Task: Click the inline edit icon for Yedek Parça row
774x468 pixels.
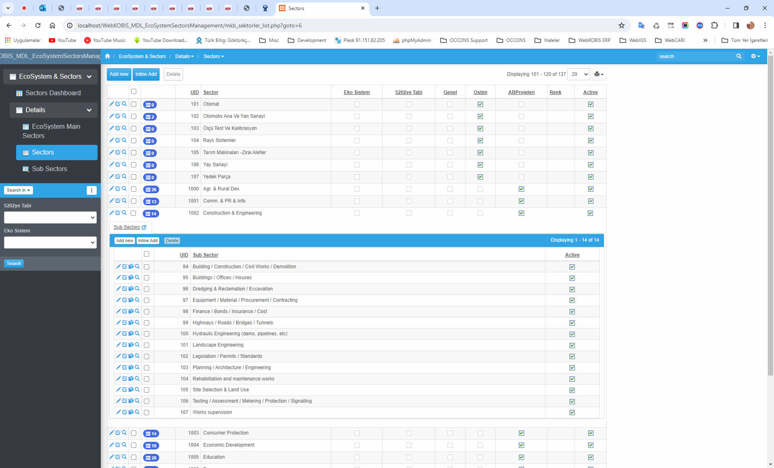Action: (118, 177)
